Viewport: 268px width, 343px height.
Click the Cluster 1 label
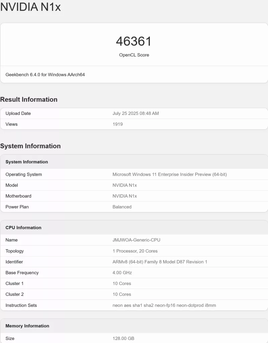[x=14, y=283]
